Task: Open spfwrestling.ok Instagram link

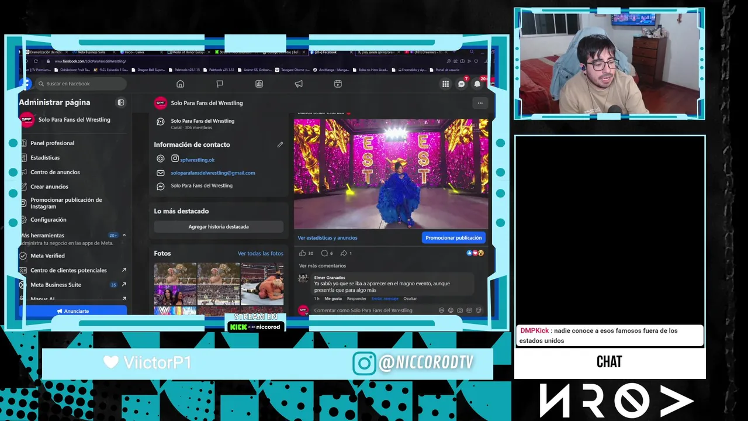Action: 197,160
